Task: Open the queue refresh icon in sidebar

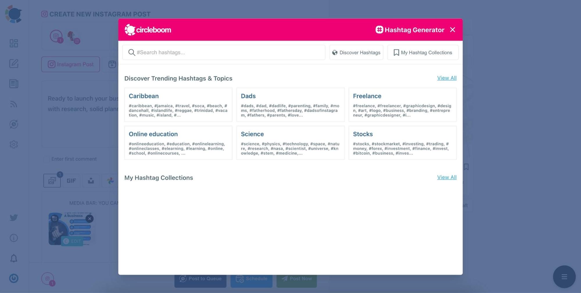Action: (x=14, y=124)
